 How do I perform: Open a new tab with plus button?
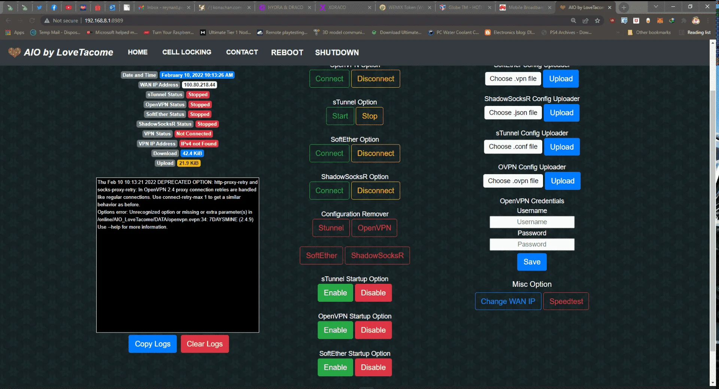coord(624,7)
